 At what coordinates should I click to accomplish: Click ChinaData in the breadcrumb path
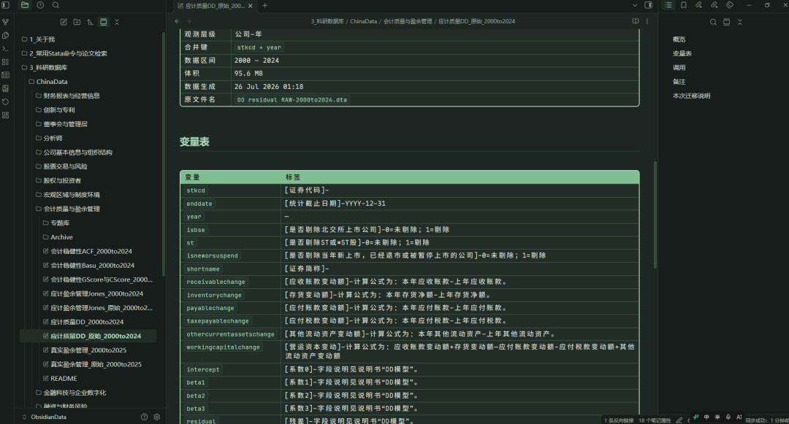pyautogui.click(x=363, y=21)
